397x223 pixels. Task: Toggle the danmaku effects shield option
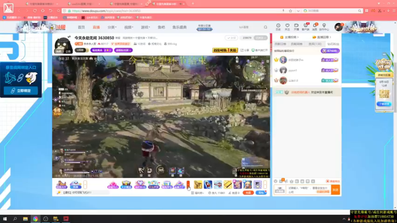(x=332, y=181)
